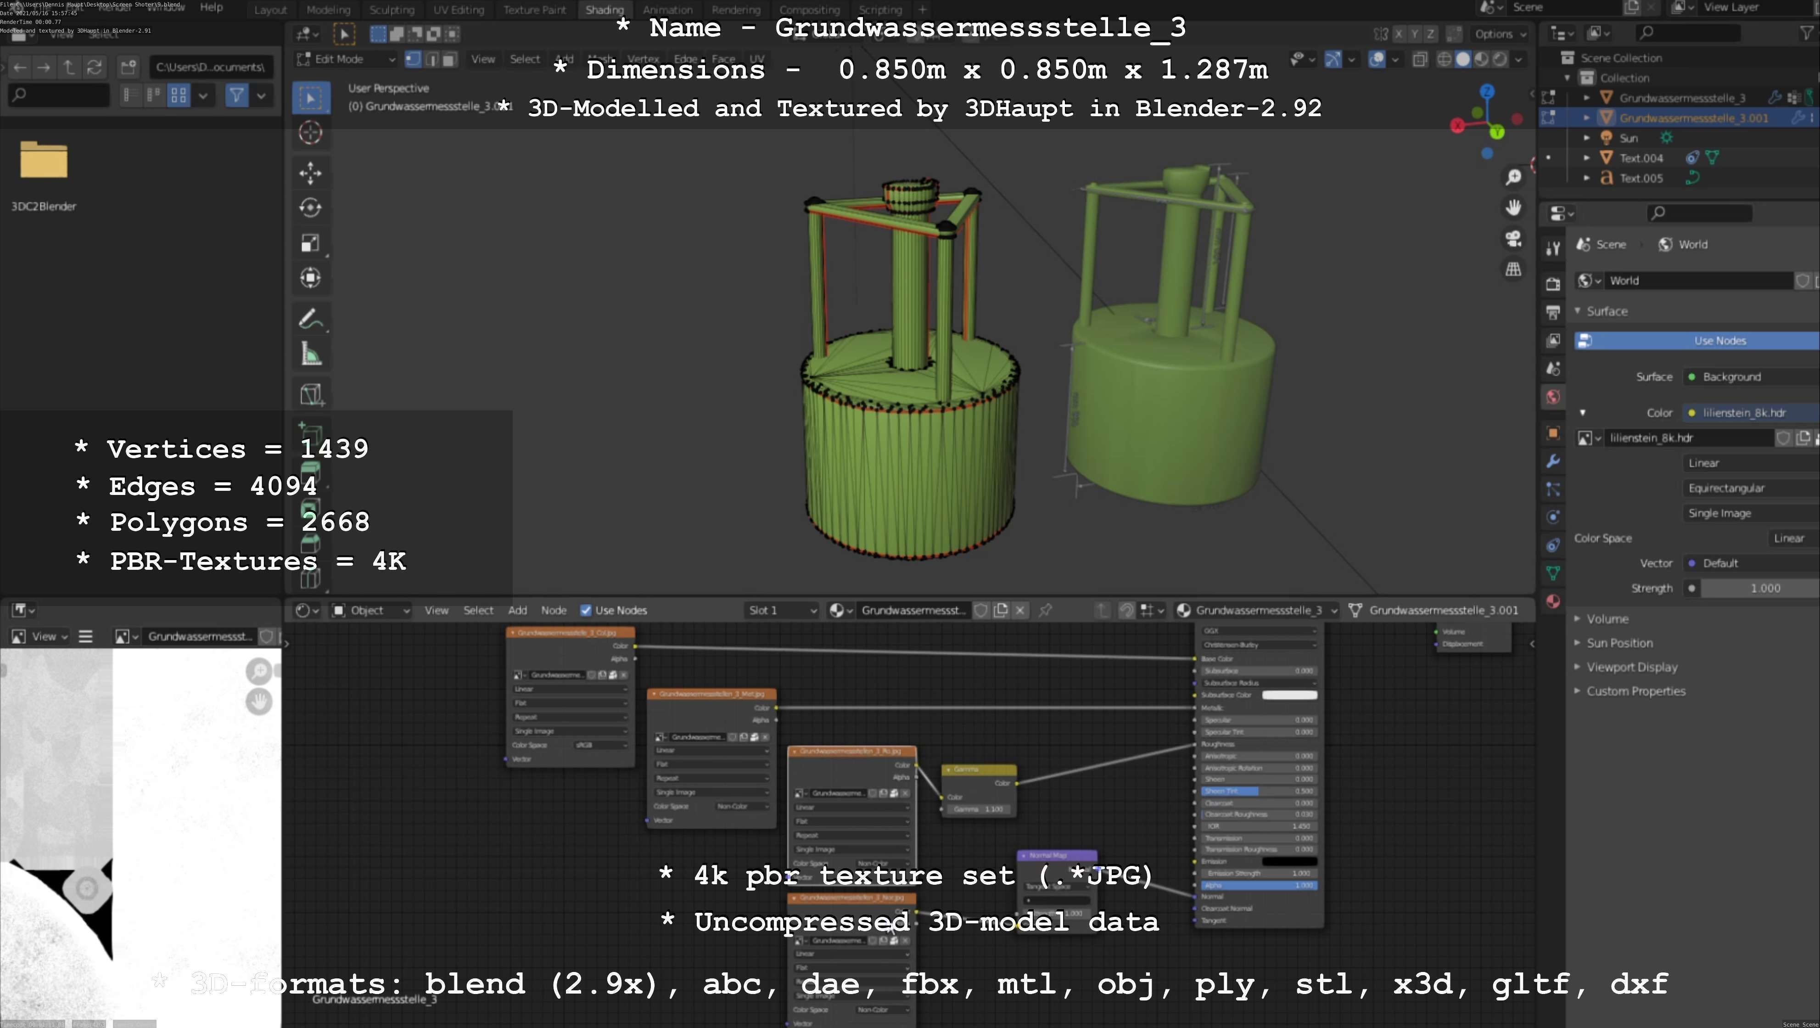
Task: Open the Edit Mode dropdown
Action: [346, 59]
